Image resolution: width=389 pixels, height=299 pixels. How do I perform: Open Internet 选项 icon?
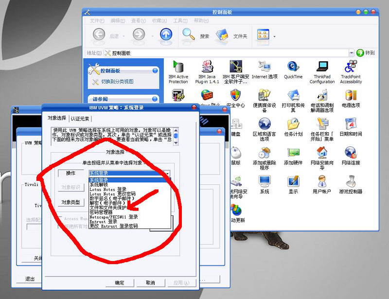[x=265, y=70]
